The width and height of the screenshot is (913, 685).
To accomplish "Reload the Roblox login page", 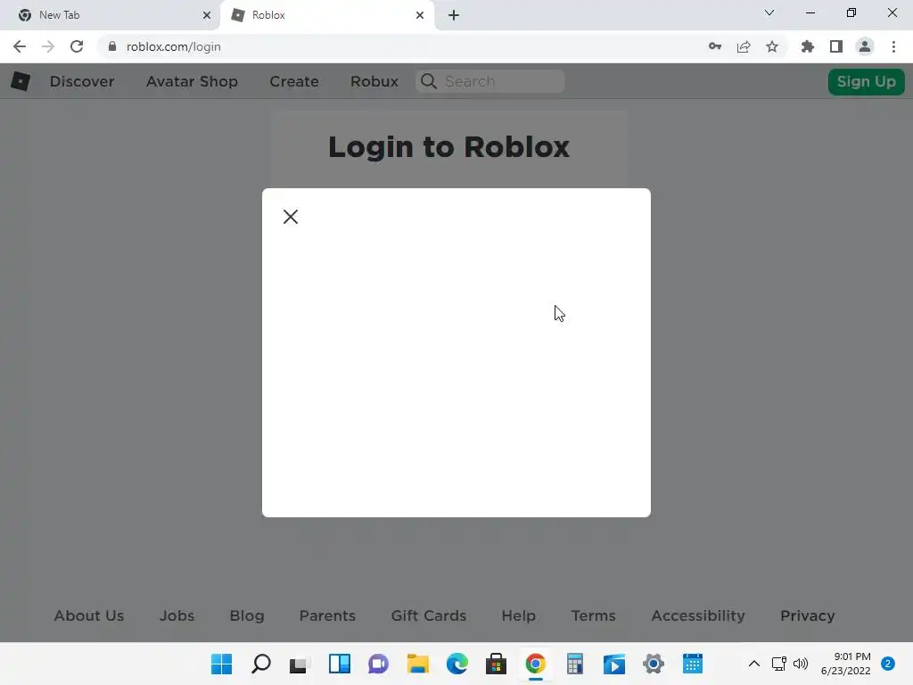I will [77, 46].
